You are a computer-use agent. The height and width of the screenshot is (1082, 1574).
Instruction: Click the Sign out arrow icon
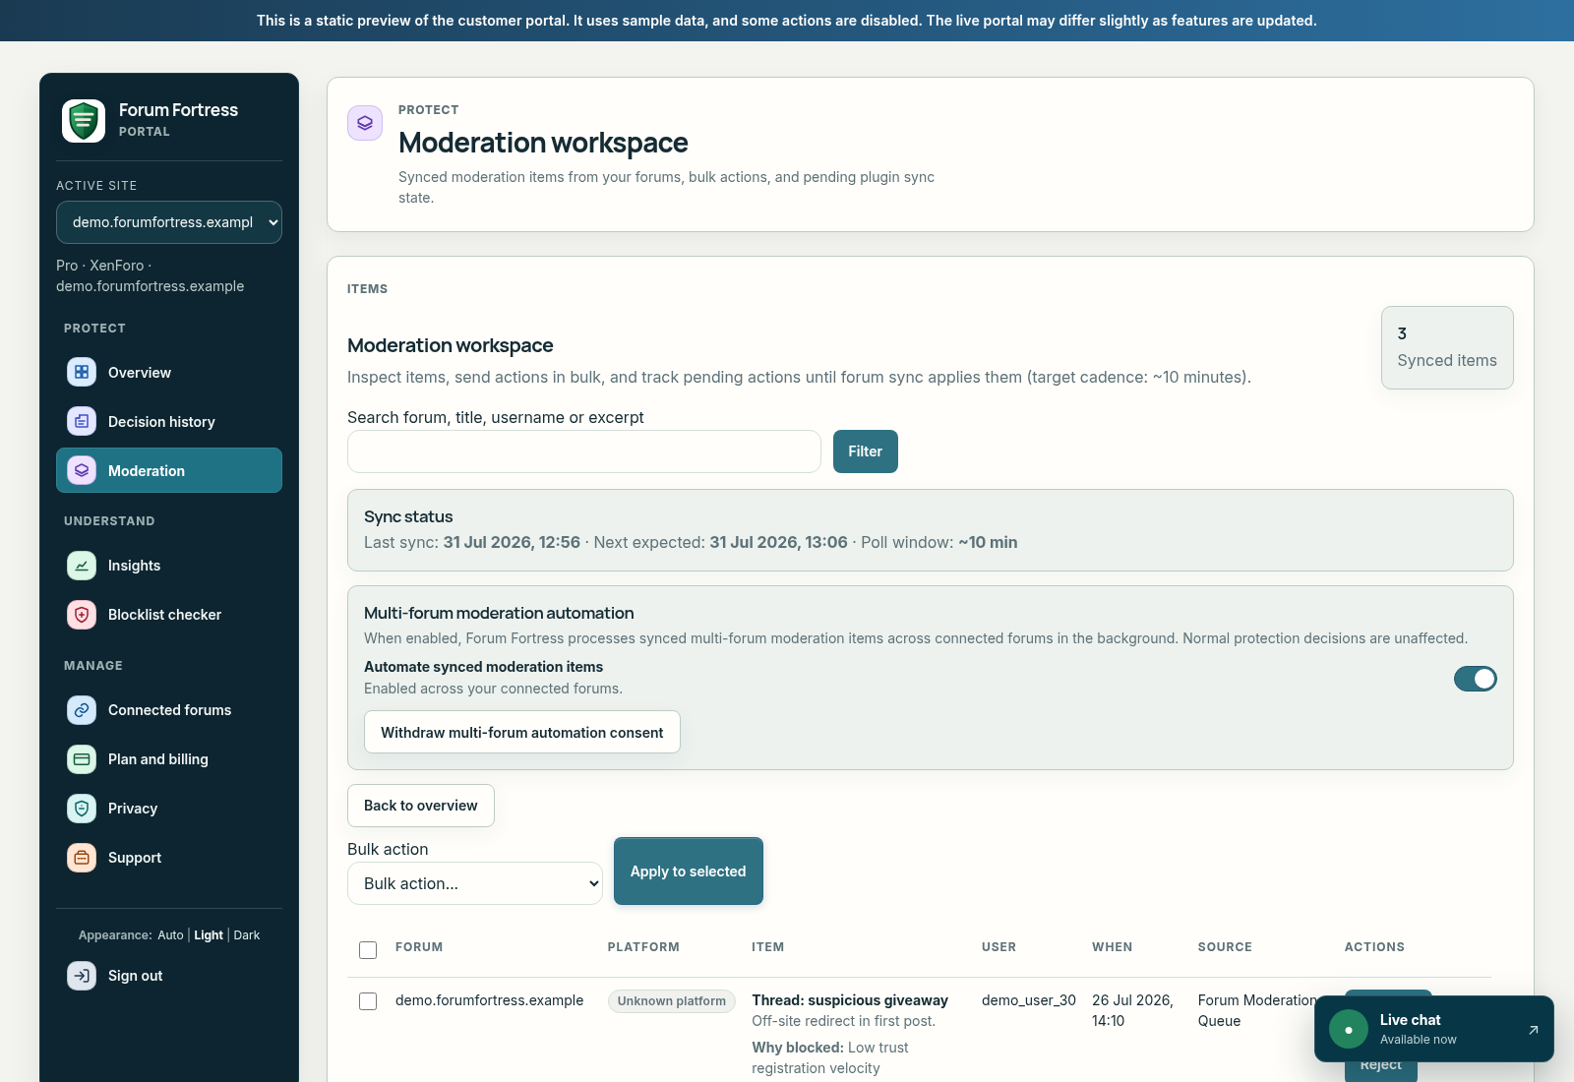click(x=82, y=976)
